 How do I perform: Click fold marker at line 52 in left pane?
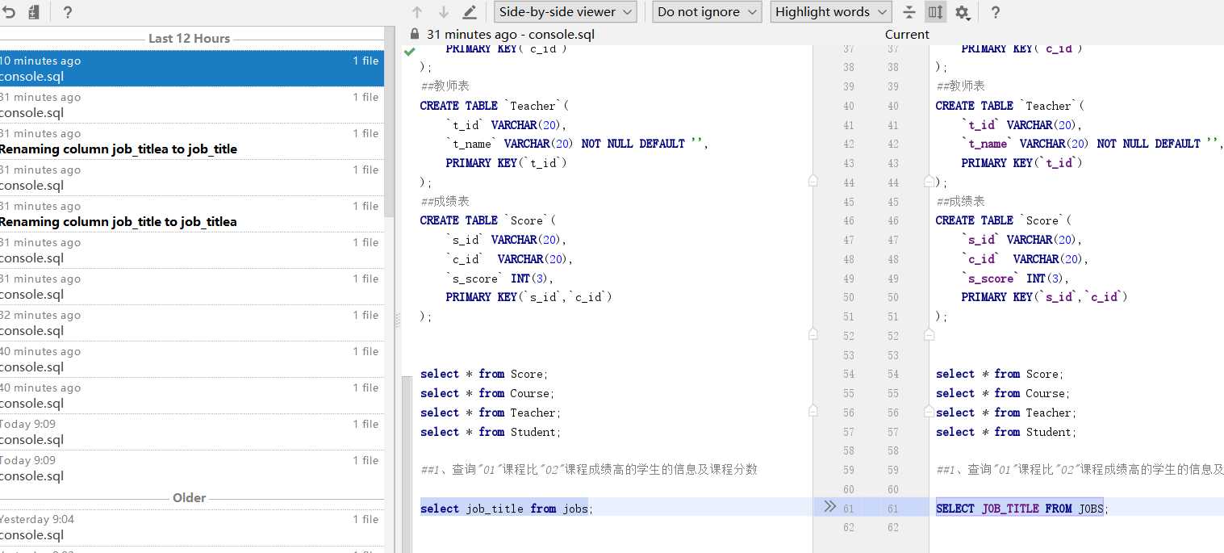click(813, 333)
